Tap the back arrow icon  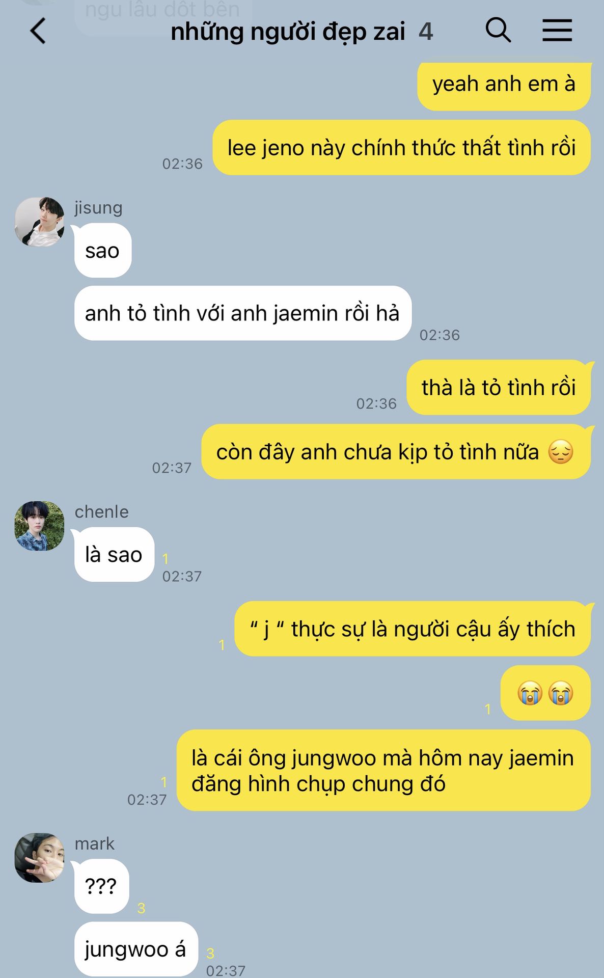pos(38,31)
